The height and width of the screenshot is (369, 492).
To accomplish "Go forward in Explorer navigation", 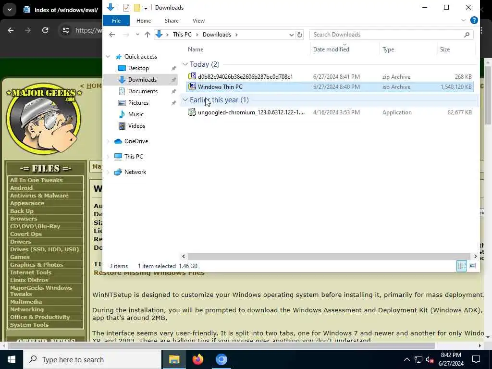I will pyautogui.click(x=126, y=35).
